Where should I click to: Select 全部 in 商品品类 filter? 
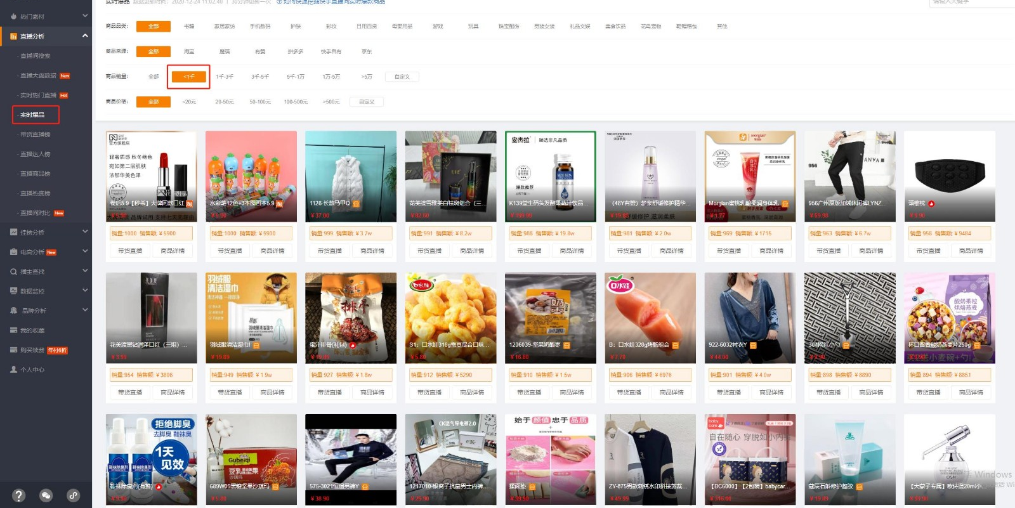154,27
